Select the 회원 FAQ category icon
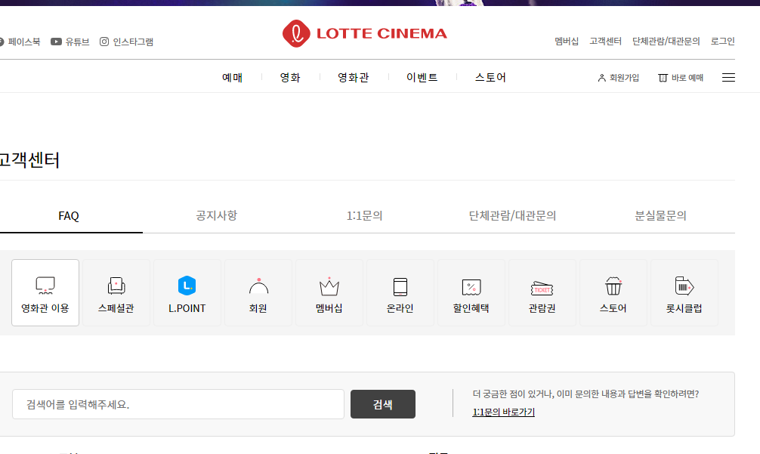 [258, 292]
